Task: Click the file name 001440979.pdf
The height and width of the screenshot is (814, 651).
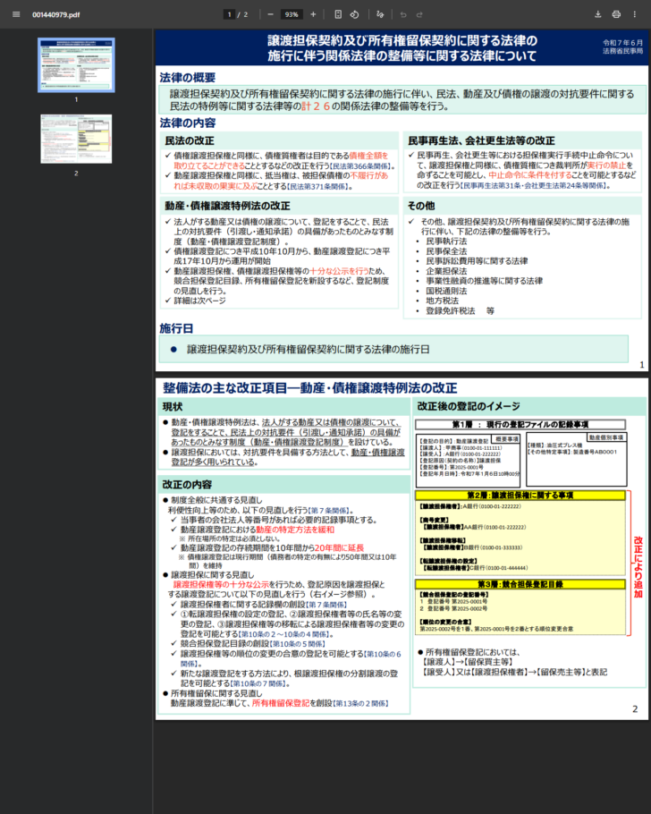Action: point(56,14)
